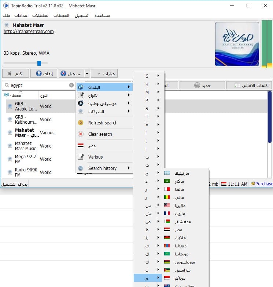The height and width of the screenshot is (287, 273).
Task: Click the Refresh search icon in the menu
Action: [81, 123]
